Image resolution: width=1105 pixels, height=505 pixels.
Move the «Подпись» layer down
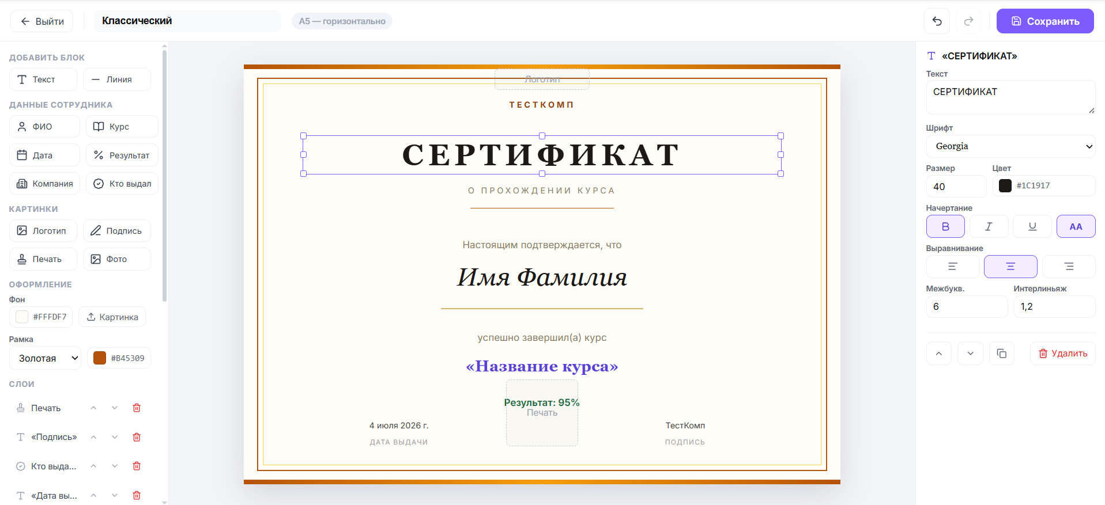tap(115, 437)
